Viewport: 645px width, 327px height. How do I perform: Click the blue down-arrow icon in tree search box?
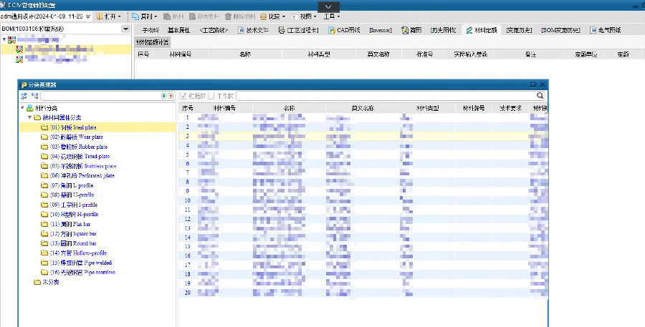163,95
